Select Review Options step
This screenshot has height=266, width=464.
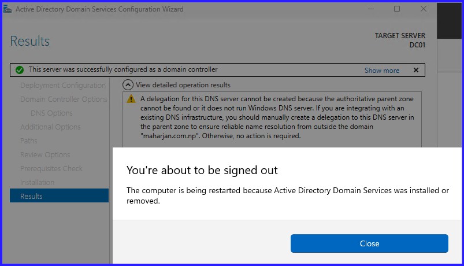(45, 154)
